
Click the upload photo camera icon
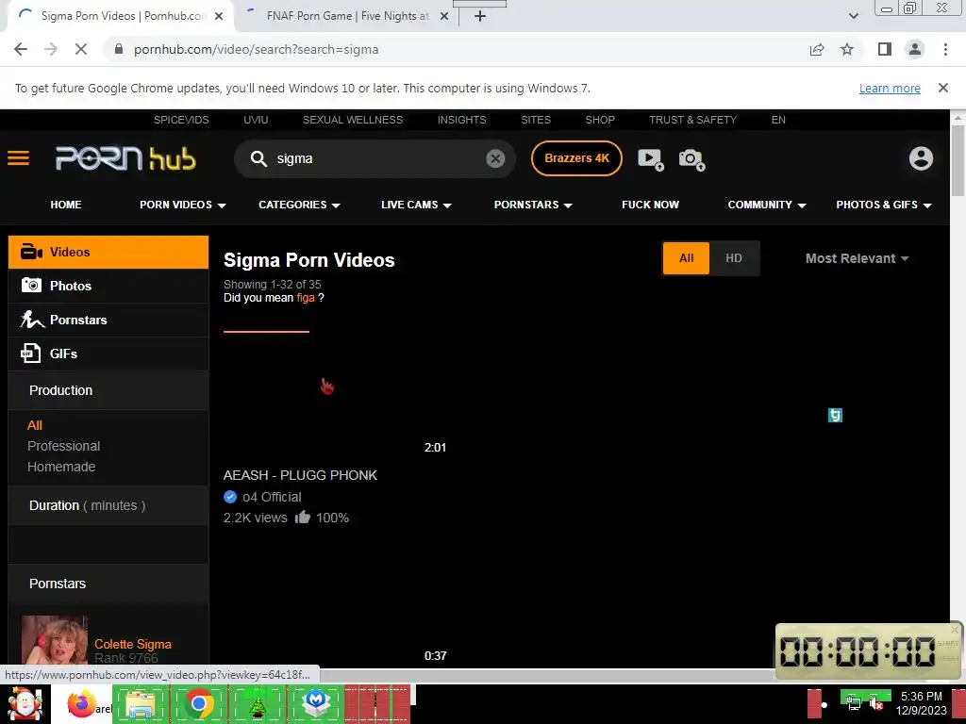[x=691, y=159]
